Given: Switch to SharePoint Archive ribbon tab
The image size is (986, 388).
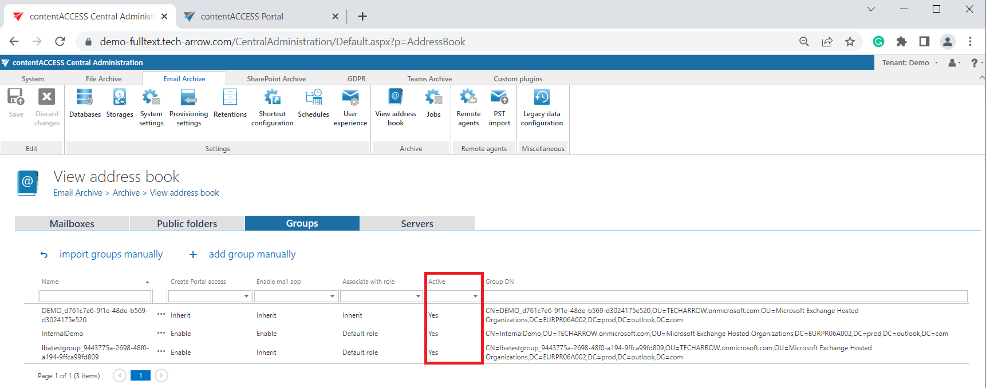Looking at the screenshot, I should pos(276,79).
